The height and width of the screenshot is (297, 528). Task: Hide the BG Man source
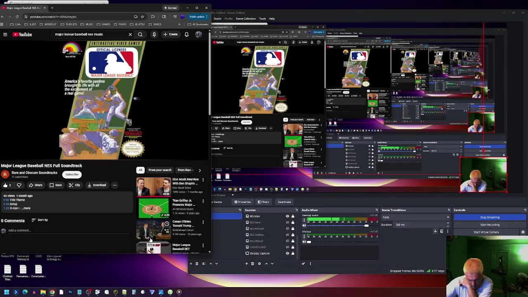point(288,216)
